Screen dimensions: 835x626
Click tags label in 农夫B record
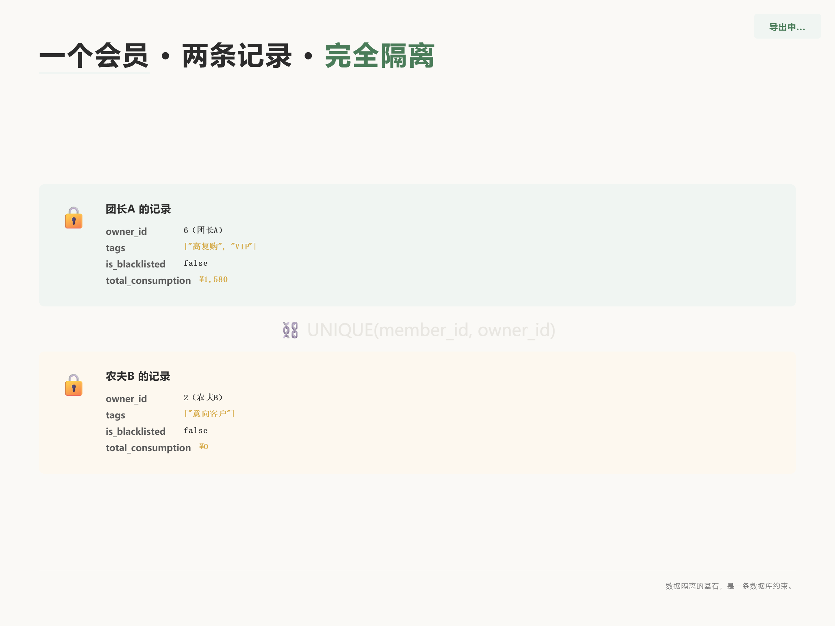click(x=115, y=415)
